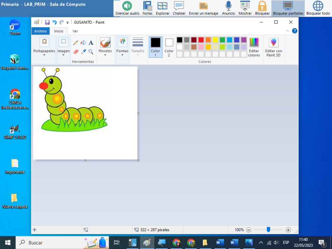The width and height of the screenshot is (332, 249).
Task: Open the Editar colores dialog
Action: [x=254, y=46]
